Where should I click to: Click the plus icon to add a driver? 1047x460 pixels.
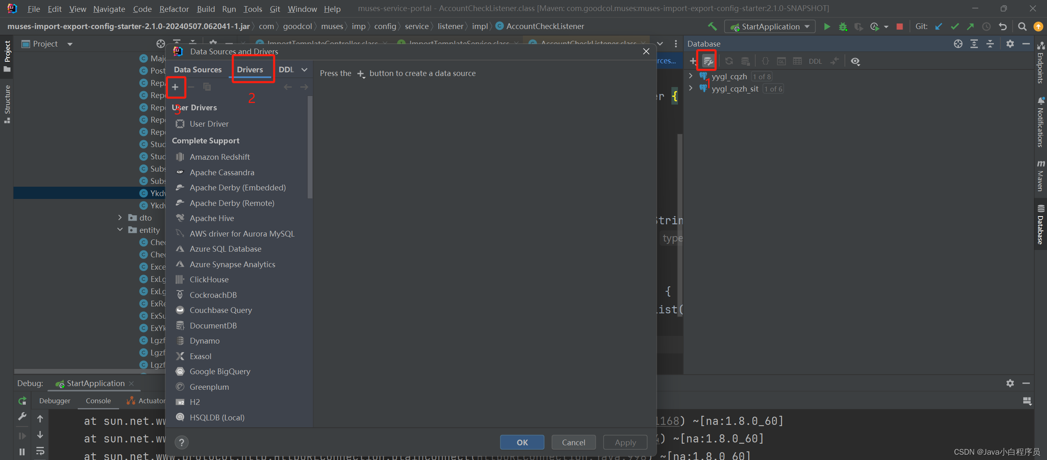coord(175,87)
